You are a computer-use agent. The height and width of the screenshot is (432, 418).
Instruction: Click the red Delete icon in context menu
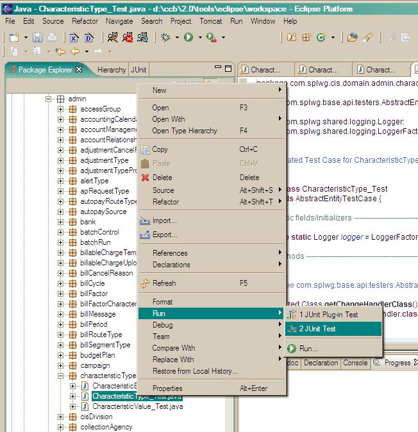pyautogui.click(x=146, y=178)
